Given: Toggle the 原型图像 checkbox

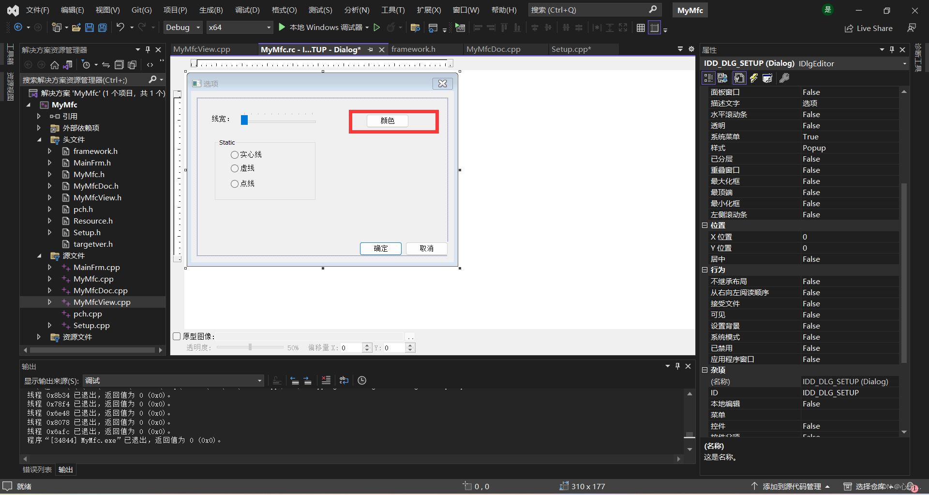Looking at the screenshot, I should [177, 336].
